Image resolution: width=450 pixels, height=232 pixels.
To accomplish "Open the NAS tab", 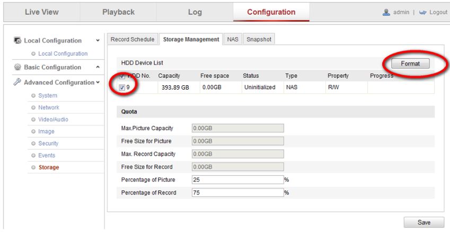I will pos(232,39).
